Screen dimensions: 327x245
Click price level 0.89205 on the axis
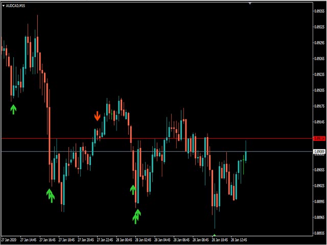319,90
